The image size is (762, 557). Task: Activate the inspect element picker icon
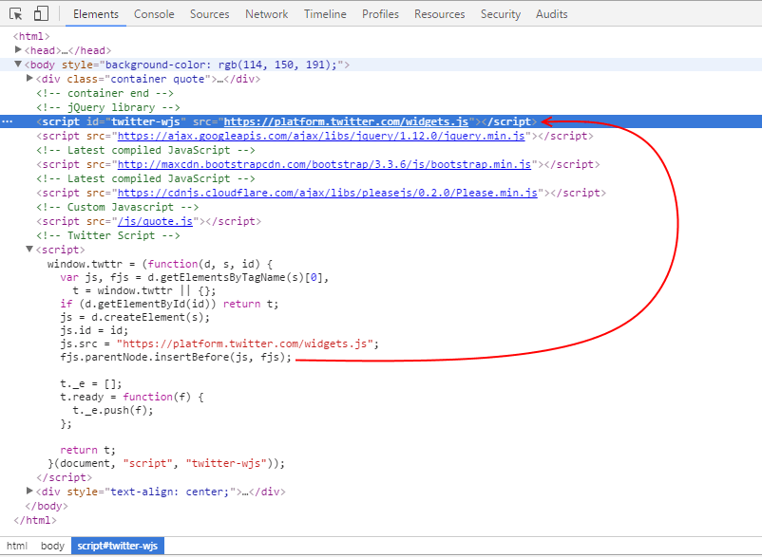(16, 14)
